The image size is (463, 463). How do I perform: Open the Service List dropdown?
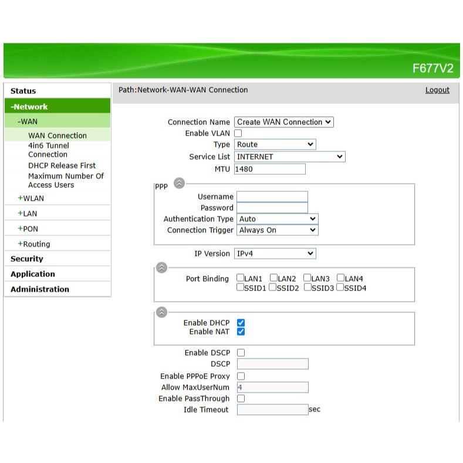tap(289, 157)
